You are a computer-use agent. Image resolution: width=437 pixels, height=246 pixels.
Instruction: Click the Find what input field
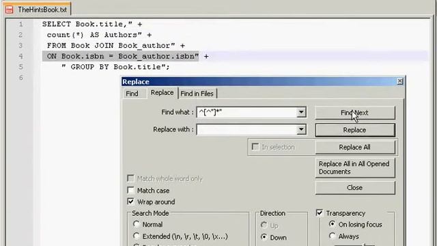point(246,112)
